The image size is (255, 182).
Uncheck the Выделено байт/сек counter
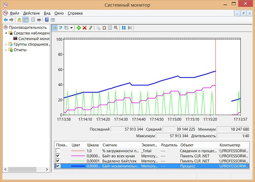pos(58,161)
